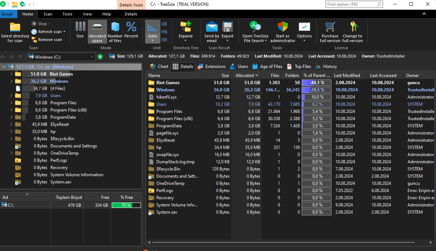Collapse the C:\ root tree node
The width and height of the screenshot is (436, 251).
click(x=4, y=67)
